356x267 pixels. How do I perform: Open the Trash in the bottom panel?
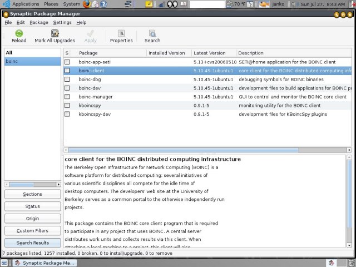pyautogui.click(x=352, y=263)
